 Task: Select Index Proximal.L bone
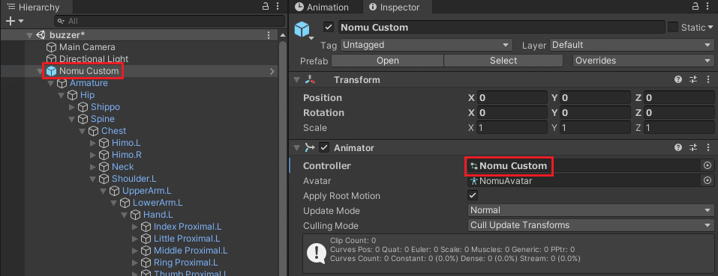(x=188, y=227)
